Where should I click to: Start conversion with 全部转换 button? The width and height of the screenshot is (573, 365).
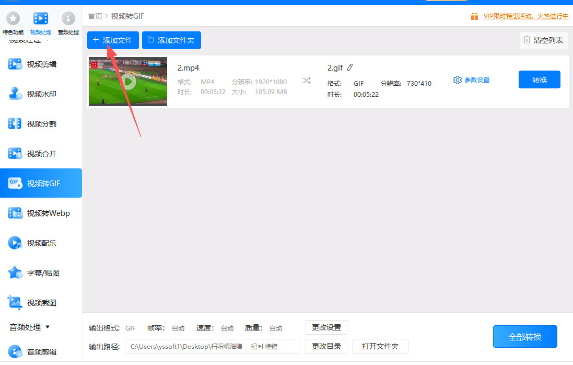tap(525, 336)
